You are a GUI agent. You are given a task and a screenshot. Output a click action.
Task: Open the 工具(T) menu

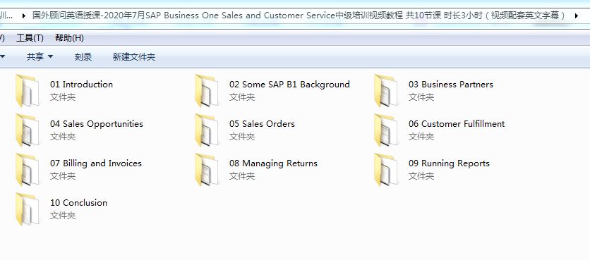30,38
